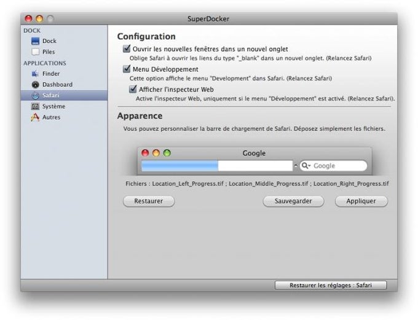Click the magnifier icon in the preview search field
Image resolution: width=418 pixels, height=320 pixels.
[306, 166]
